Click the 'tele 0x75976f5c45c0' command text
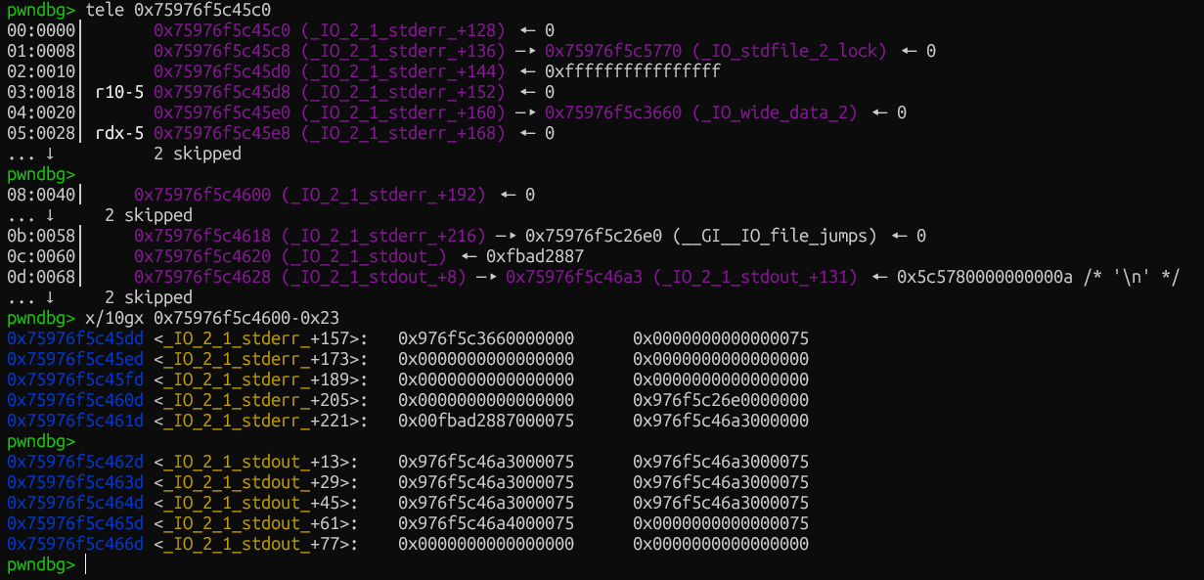 click(178, 10)
